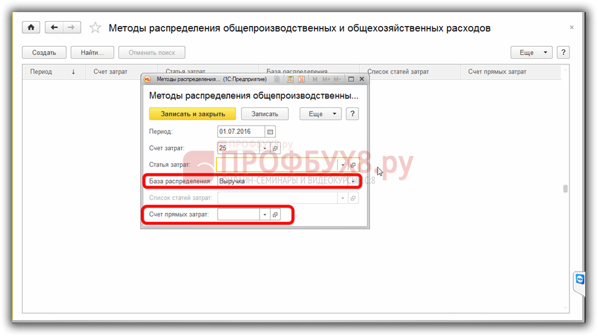Click into the Период date field
This screenshot has height=336, width=598.
(241, 132)
